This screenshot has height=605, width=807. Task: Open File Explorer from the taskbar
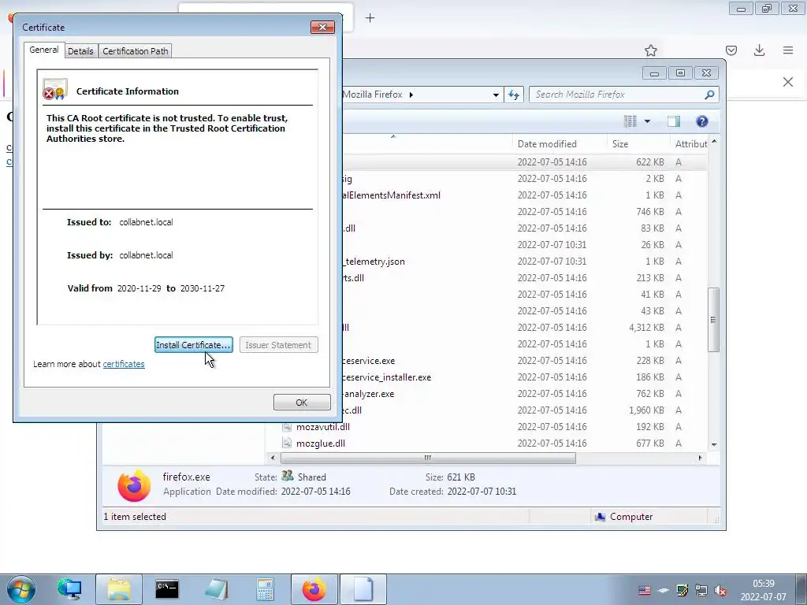click(119, 589)
